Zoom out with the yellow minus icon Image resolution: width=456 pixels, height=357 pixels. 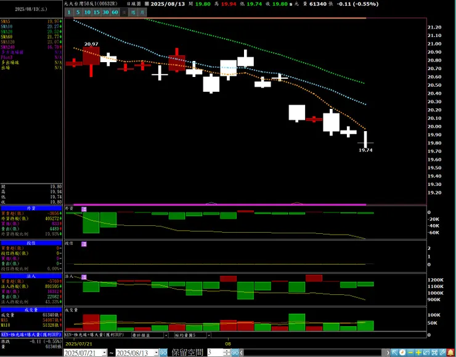tap(410, 353)
